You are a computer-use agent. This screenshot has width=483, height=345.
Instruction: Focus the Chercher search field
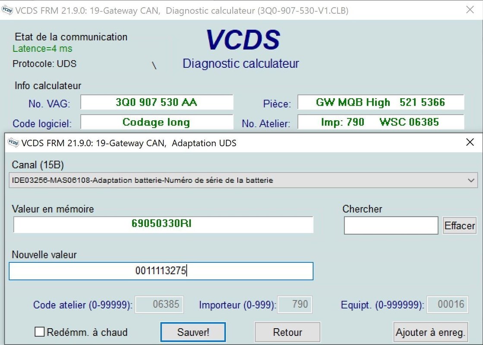coord(391,226)
